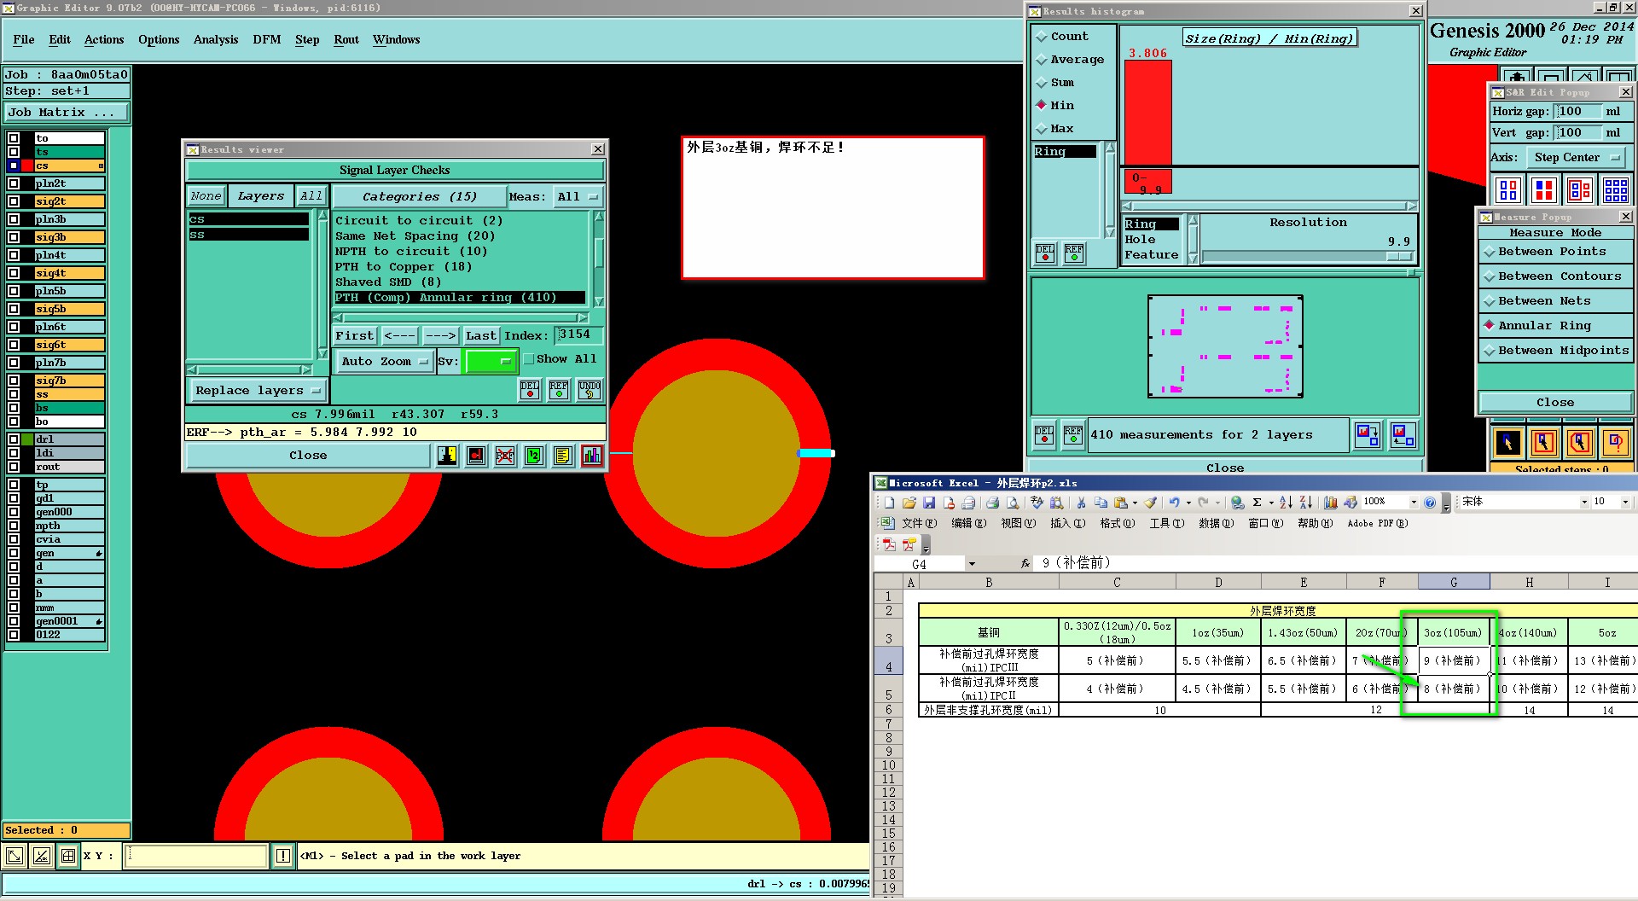This screenshot has height=901, width=1638.
Task: Click the question-mark step tool icon
Action: pos(1615,442)
